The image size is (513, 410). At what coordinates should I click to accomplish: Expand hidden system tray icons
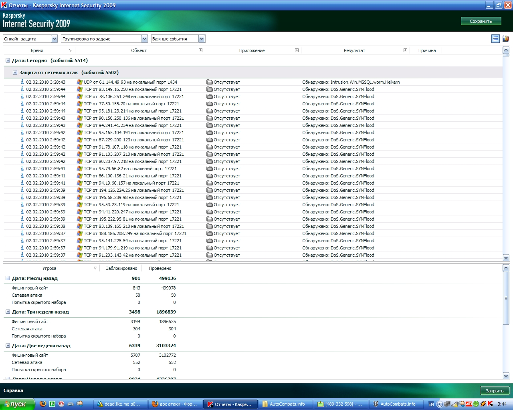click(x=440, y=404)
